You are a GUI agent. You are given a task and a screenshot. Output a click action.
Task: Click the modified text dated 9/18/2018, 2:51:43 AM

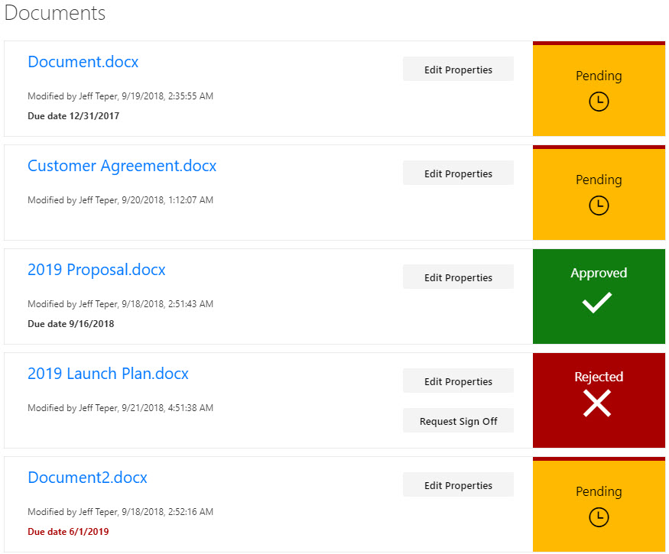[120, 304]
